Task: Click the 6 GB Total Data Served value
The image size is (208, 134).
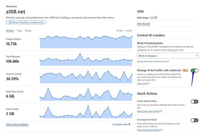Action: 10,96
